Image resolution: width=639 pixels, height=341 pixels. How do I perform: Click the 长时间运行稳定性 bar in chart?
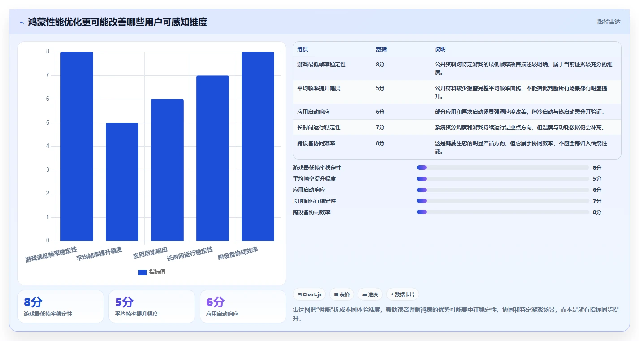(x=212, y=158)
